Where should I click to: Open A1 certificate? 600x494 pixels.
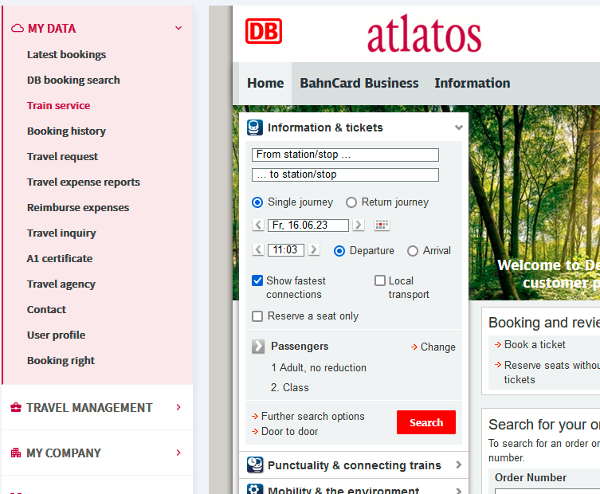coord(60,259)
